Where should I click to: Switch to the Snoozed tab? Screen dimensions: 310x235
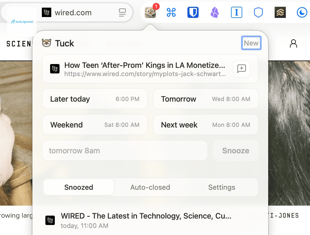(79, 187)
